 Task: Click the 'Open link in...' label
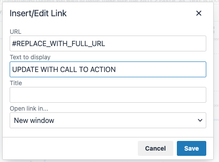tap(29, 108)
